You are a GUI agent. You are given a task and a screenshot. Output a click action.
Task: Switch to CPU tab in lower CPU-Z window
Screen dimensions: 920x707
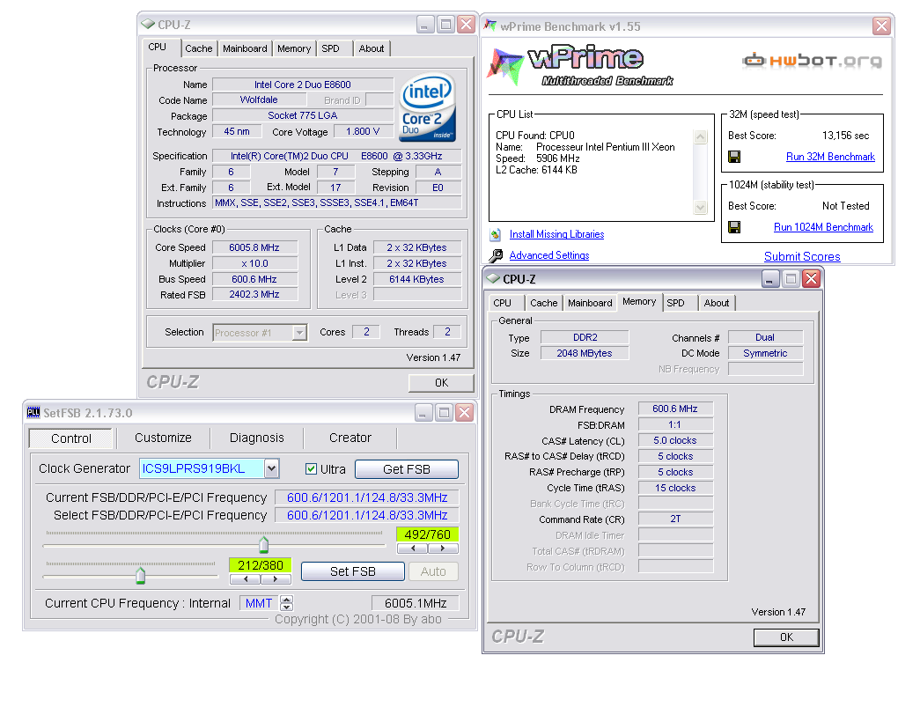pos(502,303)
